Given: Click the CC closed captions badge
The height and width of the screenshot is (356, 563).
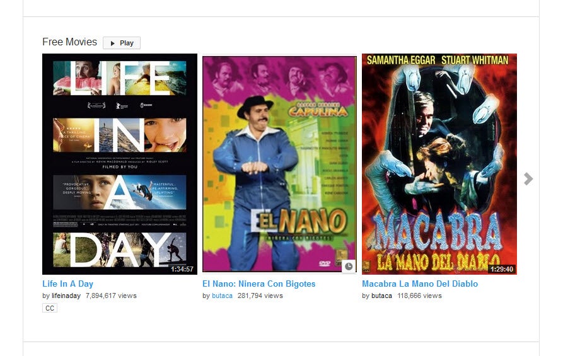Looking at the screenshot, I should [49, 308].
